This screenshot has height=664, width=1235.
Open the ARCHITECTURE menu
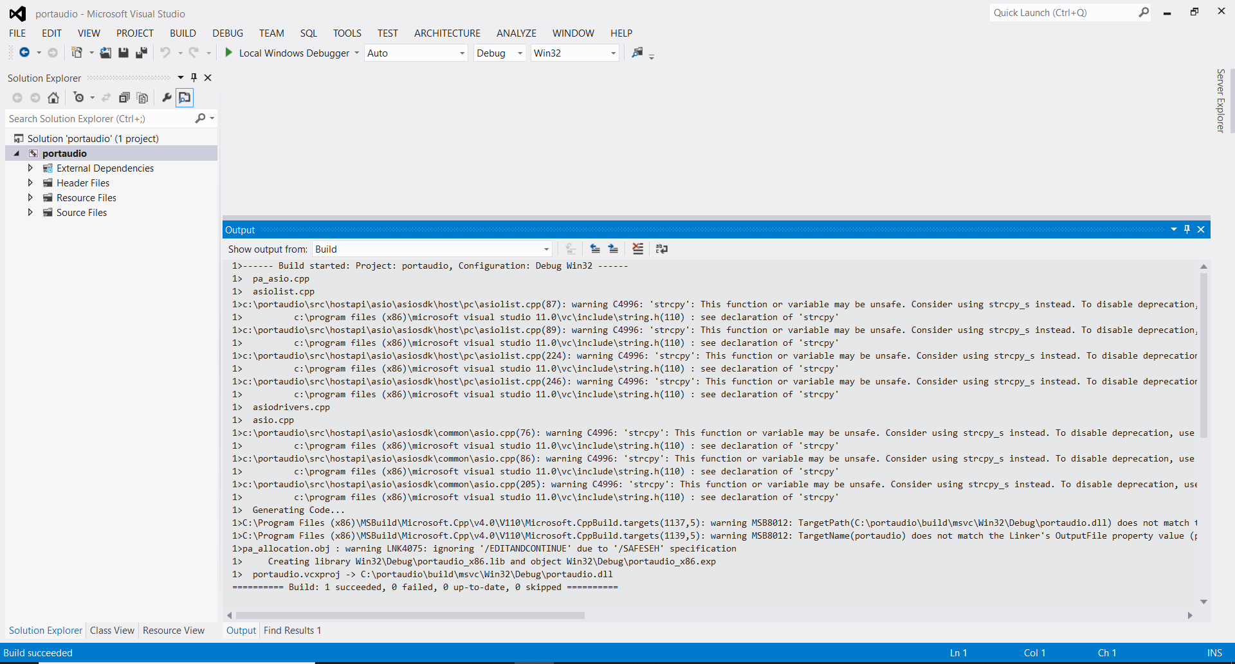pyautogui.click(x=447, y=33)
